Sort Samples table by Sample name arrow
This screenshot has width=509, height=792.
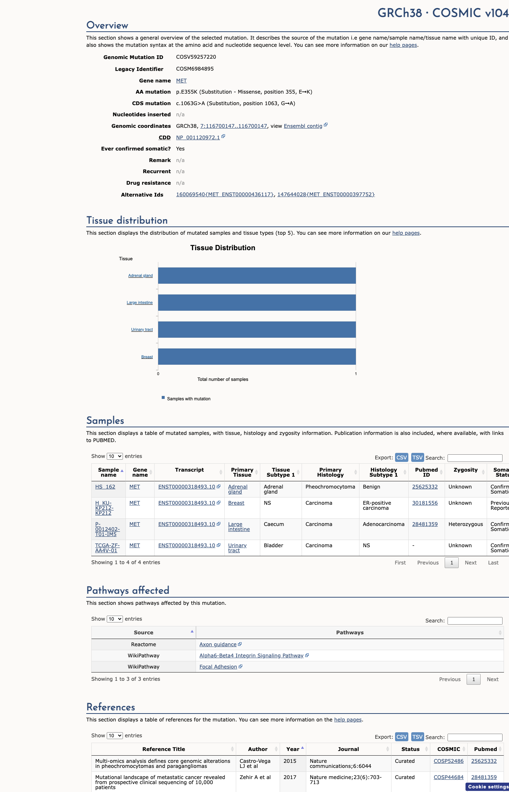click(122, 471)
